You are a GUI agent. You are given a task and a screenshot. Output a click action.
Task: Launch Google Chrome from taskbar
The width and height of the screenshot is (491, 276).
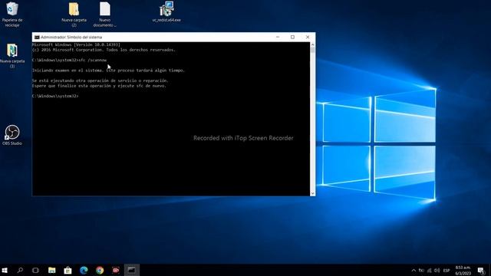[100, 270]
